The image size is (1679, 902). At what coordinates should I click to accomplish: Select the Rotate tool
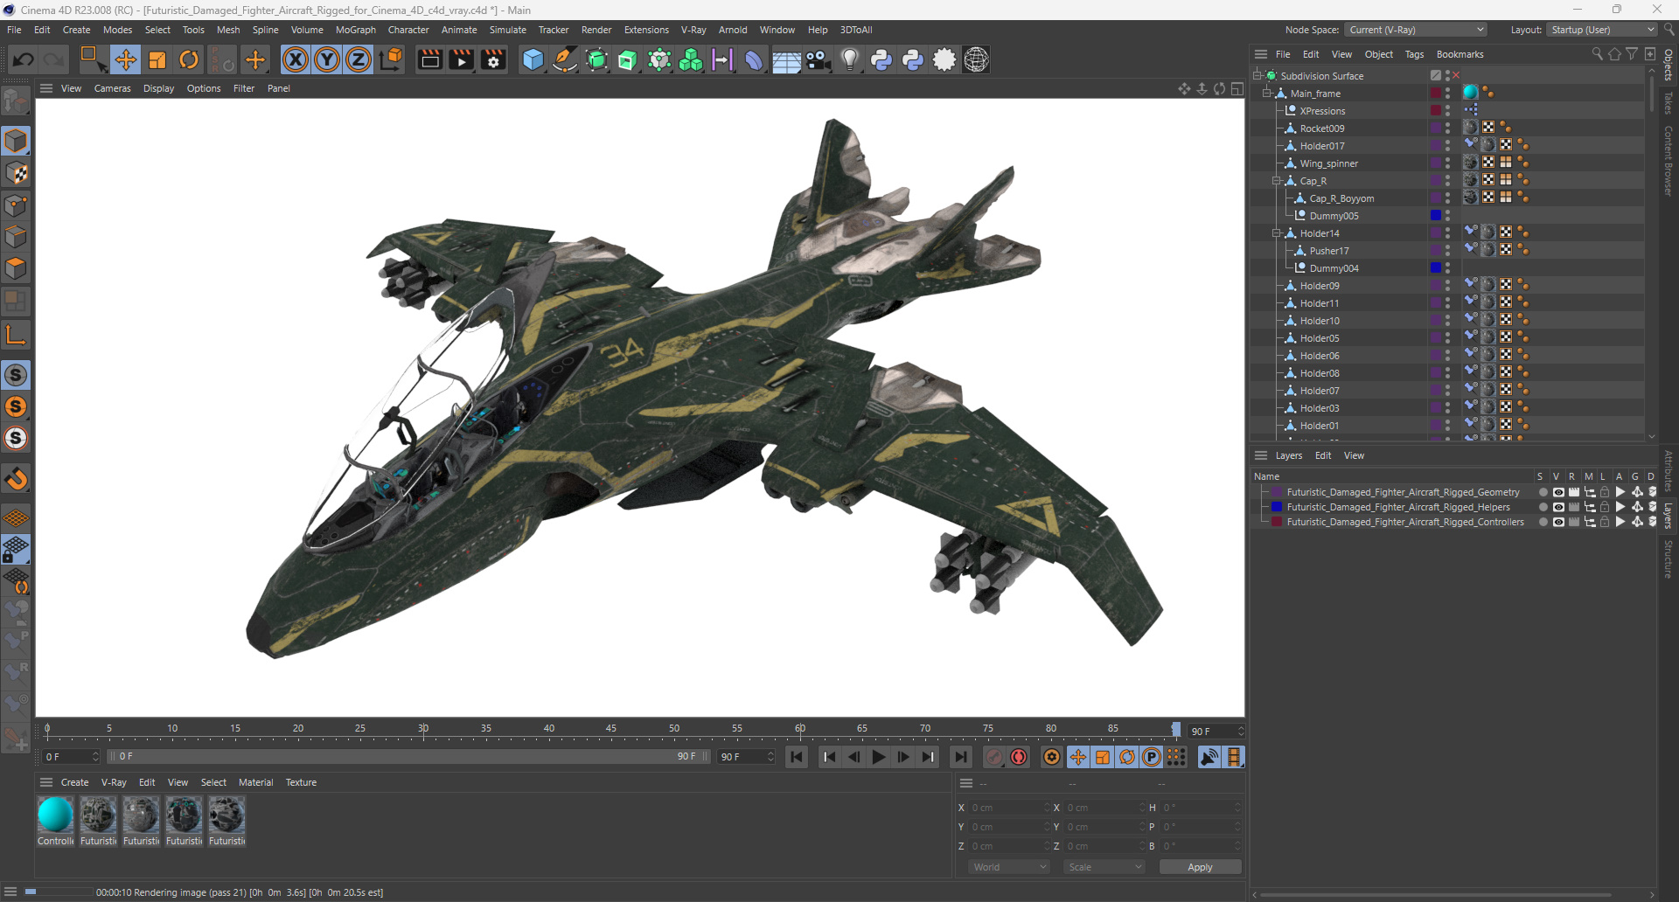pyautogui.click(x=189, y=59)
